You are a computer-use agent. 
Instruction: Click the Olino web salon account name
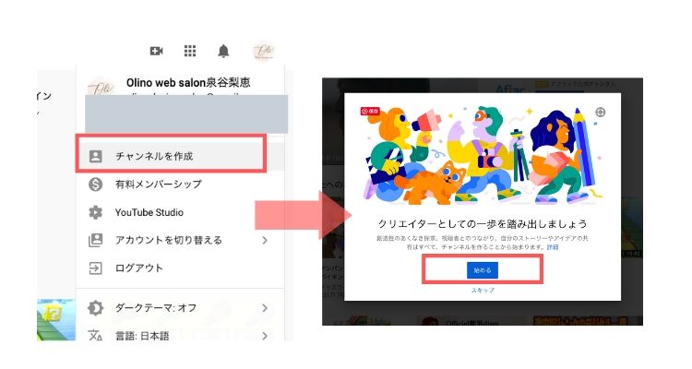[188, 82]
